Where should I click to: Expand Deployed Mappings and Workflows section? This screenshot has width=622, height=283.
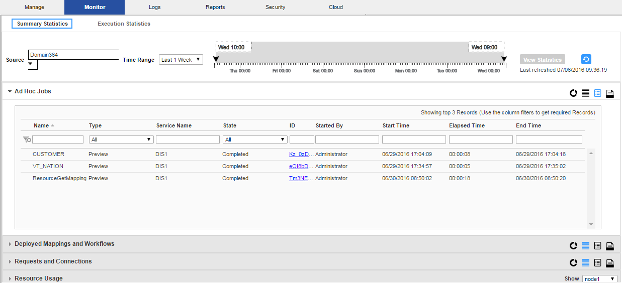point(10,244)
